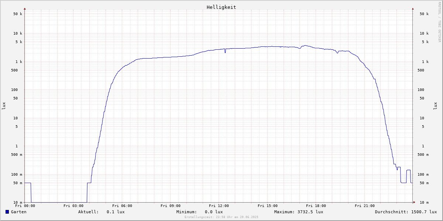The image size is (443, 221).
Task: Click the vertical lux label on right side
Action: 435,106
